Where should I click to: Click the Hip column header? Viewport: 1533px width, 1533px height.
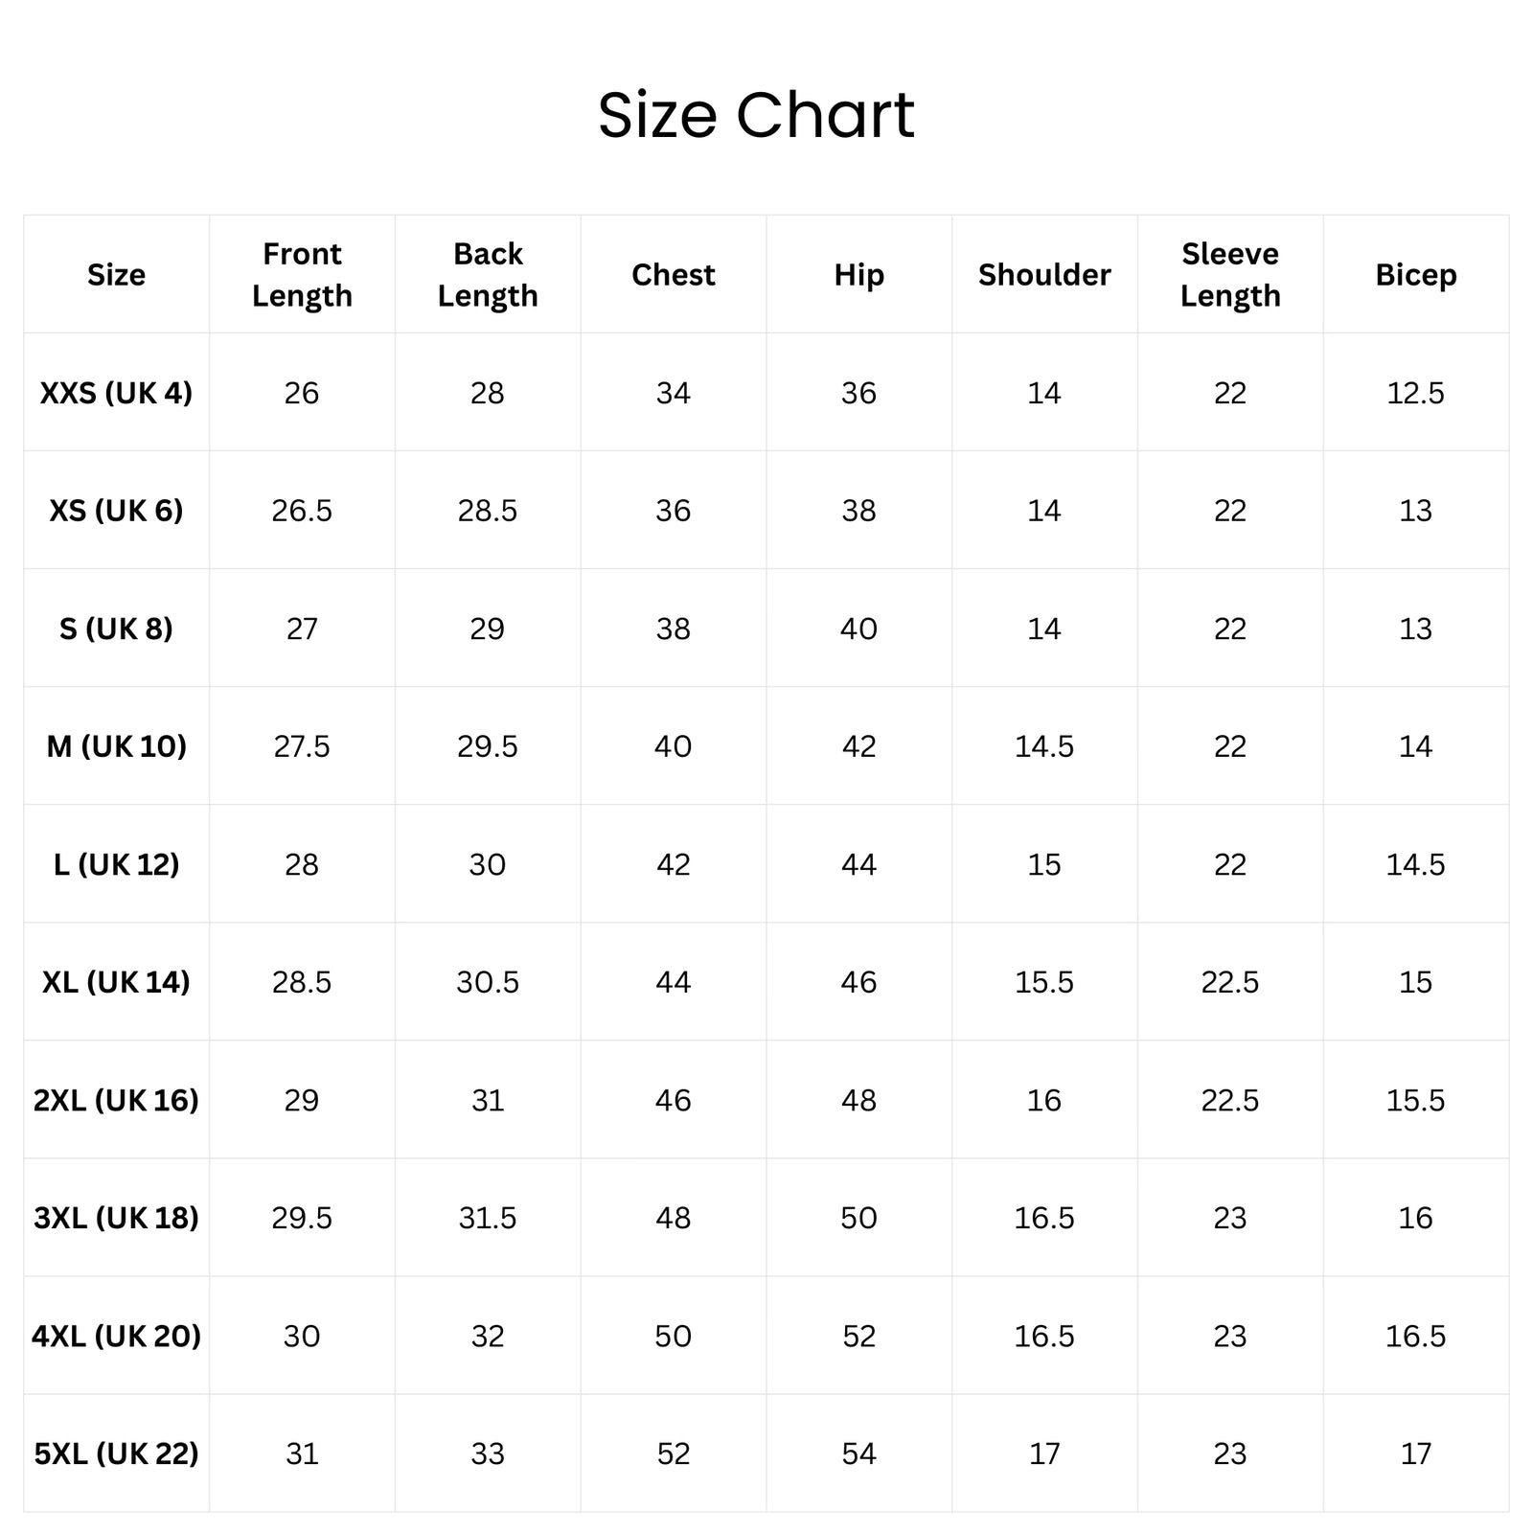[x=858, y=275]
